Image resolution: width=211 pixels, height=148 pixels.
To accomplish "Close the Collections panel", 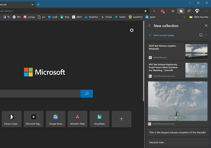I will click(206, 25).
